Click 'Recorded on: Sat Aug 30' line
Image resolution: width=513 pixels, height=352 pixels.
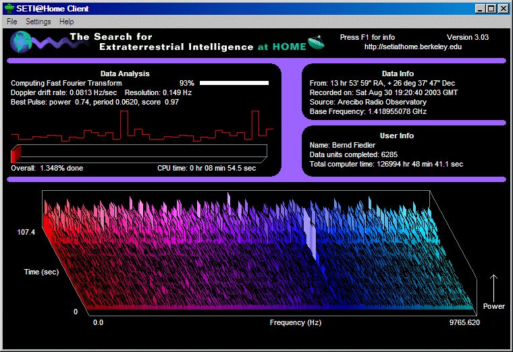[x=383, y=93]
